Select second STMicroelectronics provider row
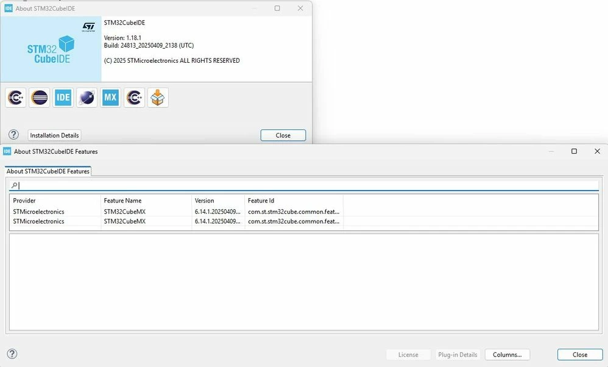 [38, 221]
